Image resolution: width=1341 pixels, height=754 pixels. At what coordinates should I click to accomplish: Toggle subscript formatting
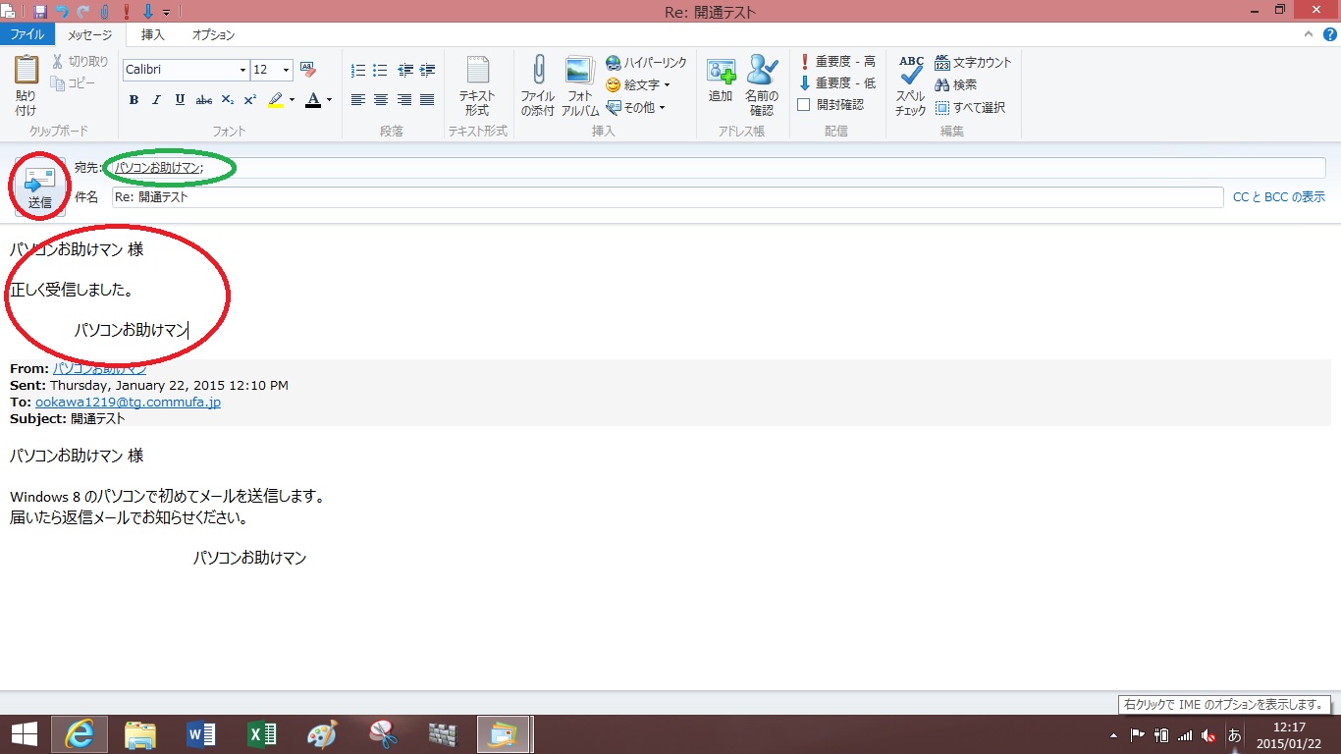tap(227, 99)
